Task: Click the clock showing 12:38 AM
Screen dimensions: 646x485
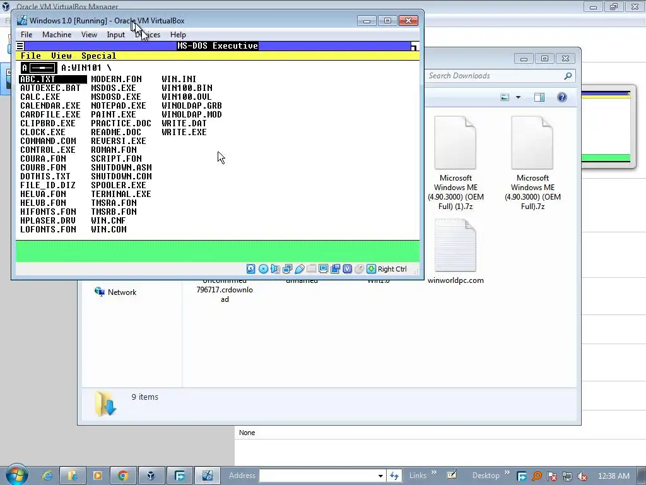Action: (x=613, y=476)
